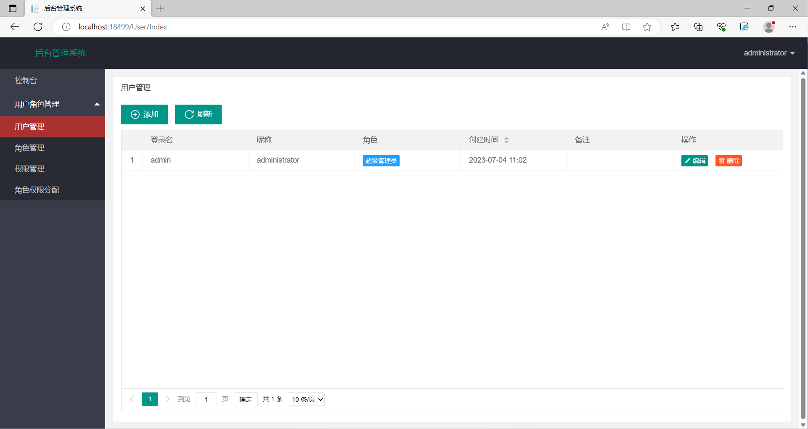
Task: Open 角色权限分配 in the sidebar
Action: pyautogui.click(x=53, y=190)
